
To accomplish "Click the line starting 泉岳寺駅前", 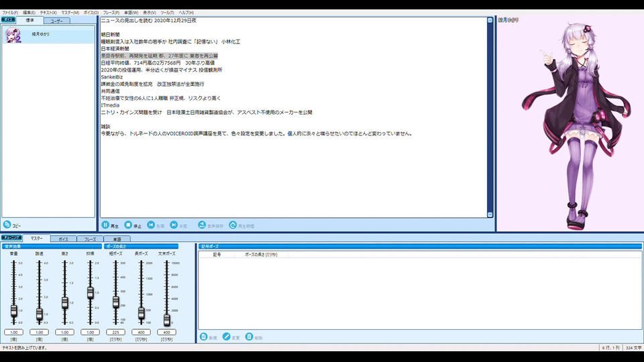I will click(x=160, y=56).
